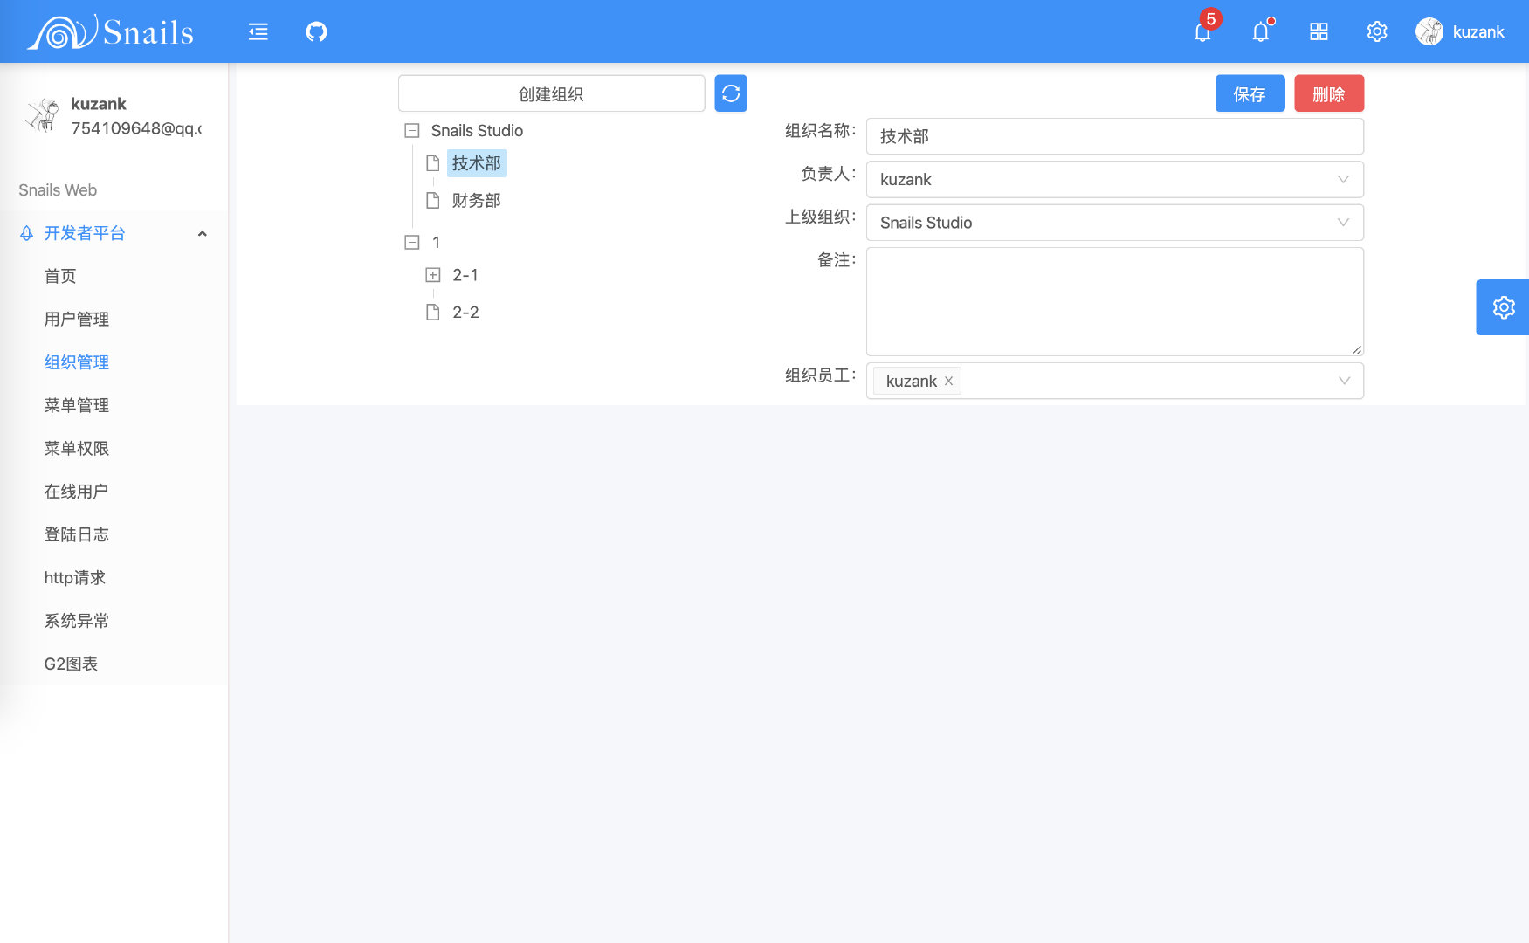Viewport: 1529px width, 943px height.
Task: Click the sidebar user avatar
Action: pos(42,115)
